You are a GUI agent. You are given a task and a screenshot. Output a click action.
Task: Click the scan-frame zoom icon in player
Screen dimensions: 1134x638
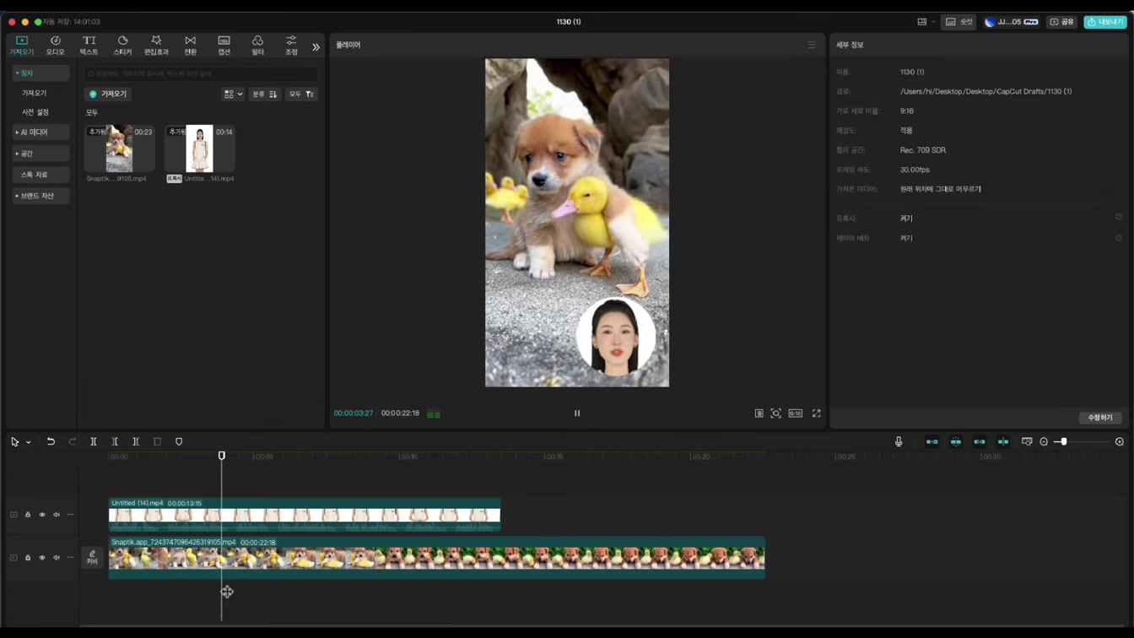(x=776, y=414)
